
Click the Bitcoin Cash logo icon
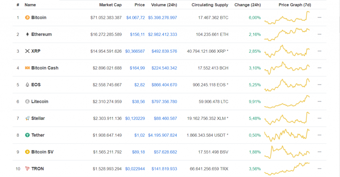(x=27, y=68)
